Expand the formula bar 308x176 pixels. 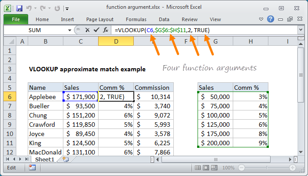301,30
